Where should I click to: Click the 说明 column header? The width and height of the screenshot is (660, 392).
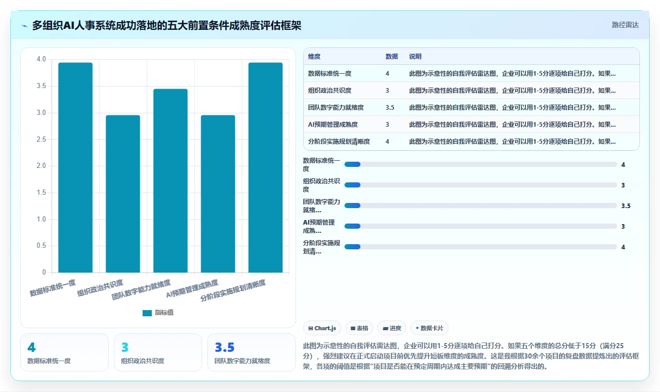coord(416,57)
